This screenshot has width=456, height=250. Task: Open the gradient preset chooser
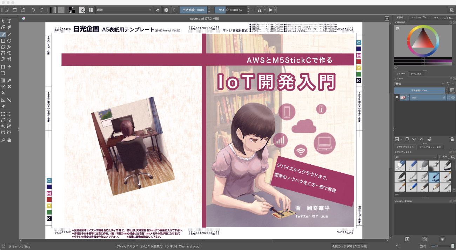click(x=53, y=10)
